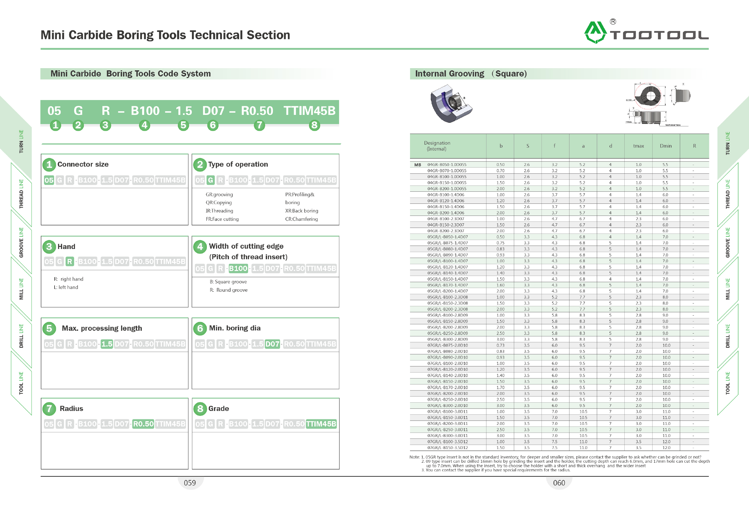
Task: Click the 'L: left hand' text
Action: tap(66, 287)
